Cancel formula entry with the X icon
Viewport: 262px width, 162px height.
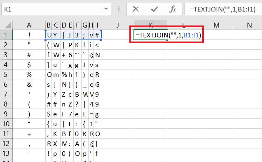pos(136,9)
